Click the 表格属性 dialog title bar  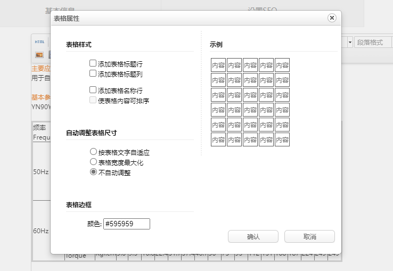[186, 18]
